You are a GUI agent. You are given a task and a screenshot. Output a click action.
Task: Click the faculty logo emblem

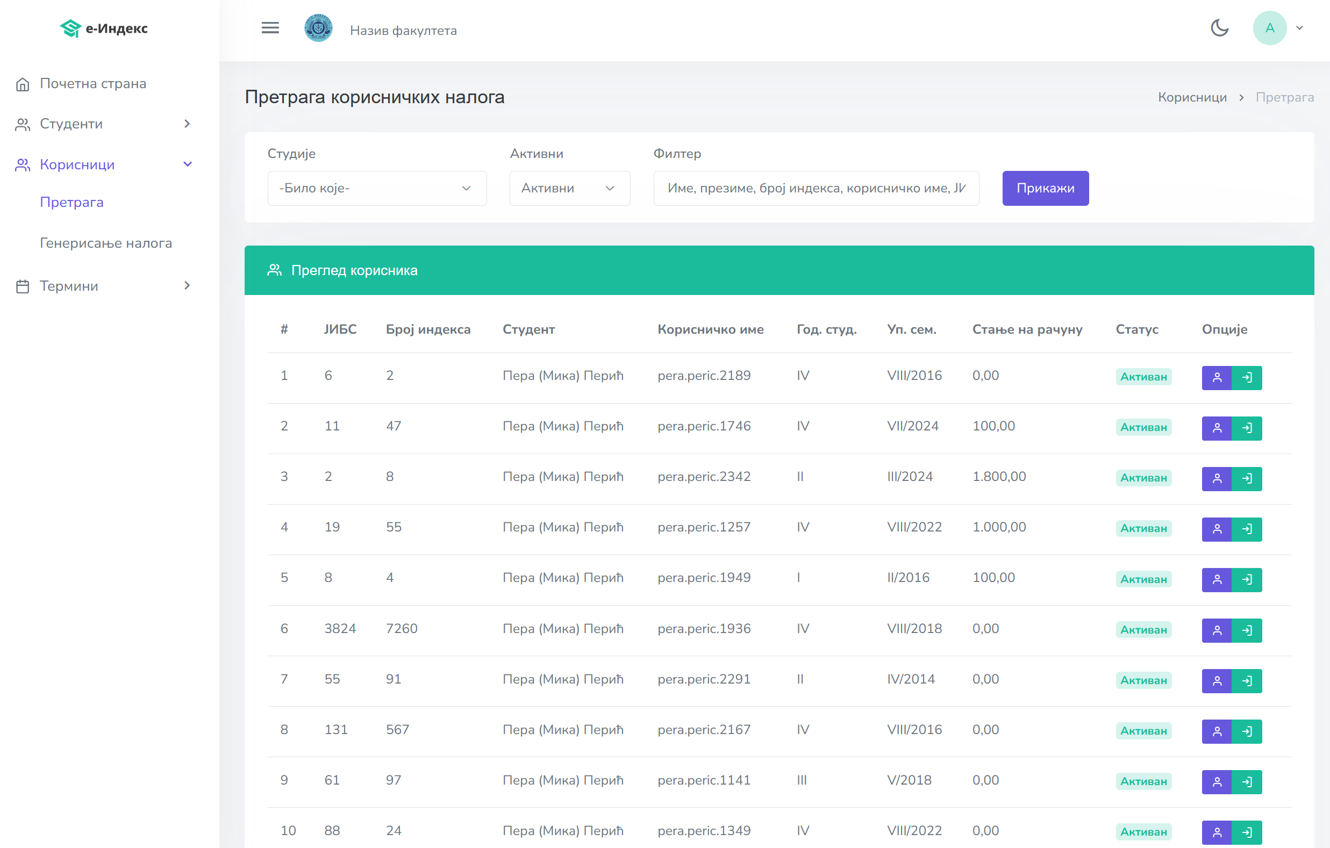[318, 27]
